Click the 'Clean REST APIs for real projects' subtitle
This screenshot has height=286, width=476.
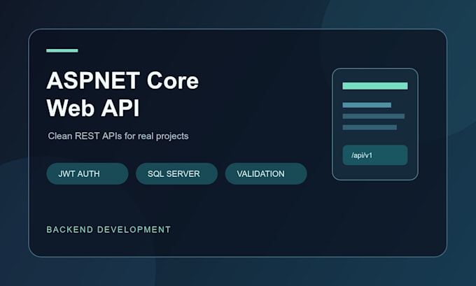click(x=118, y=136)
